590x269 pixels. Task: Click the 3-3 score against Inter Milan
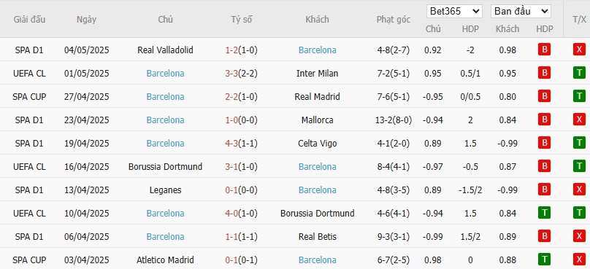click(231, 73)
